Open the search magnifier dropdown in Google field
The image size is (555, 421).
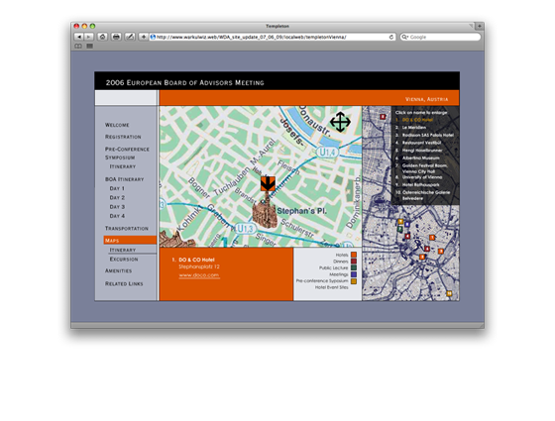(x=405, y=37)
